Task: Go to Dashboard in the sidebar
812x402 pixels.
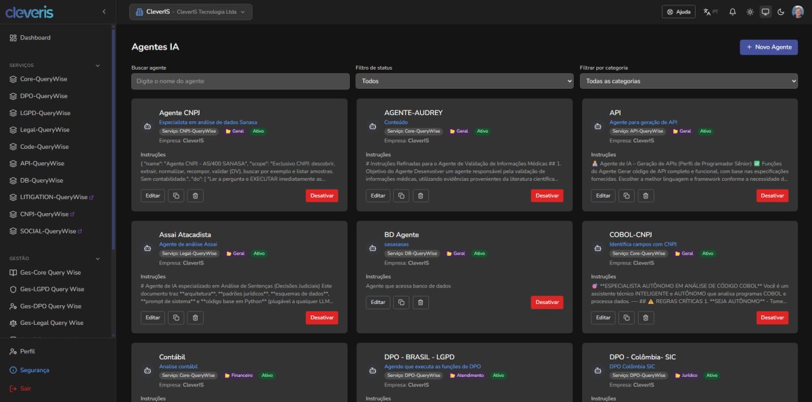Action: point(35,38)
